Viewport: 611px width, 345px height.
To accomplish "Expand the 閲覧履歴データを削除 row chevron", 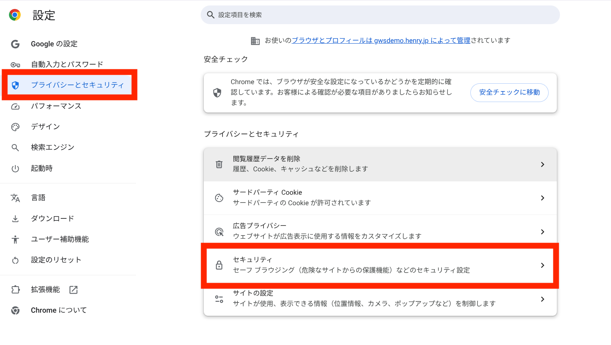I will point(542,164).
